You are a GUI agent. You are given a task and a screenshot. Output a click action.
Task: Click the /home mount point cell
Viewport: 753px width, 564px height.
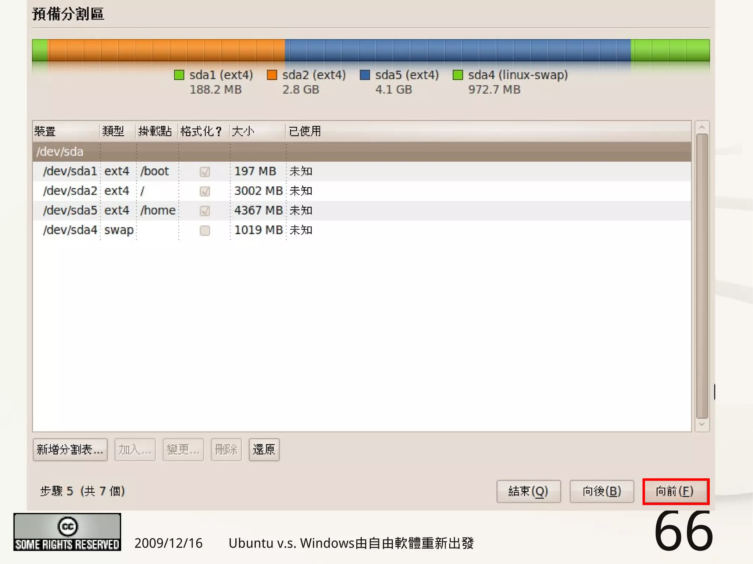tap(158, 210)
